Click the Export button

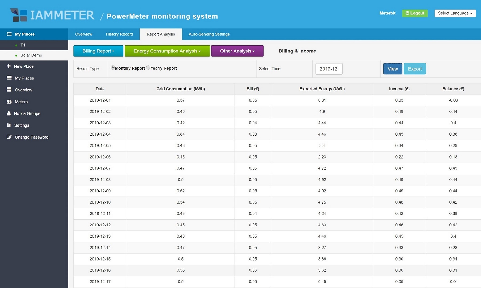414,69
